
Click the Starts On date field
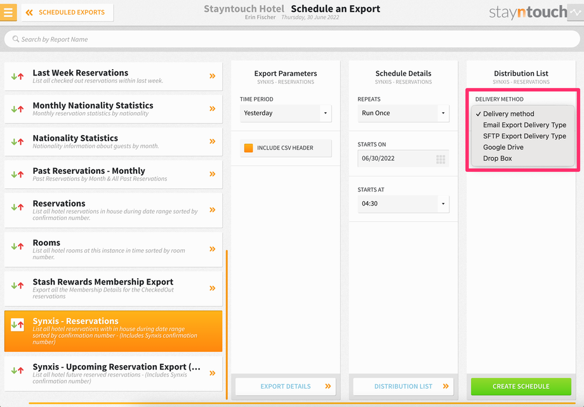coord(403,158)
